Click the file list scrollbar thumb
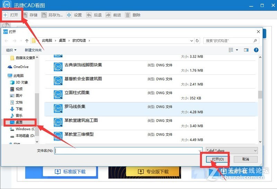The image size is (277, 189). [x=260, y=95]
